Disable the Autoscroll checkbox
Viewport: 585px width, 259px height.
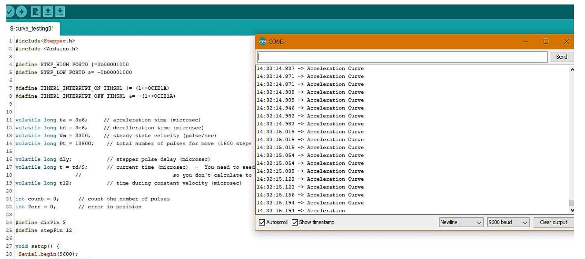(262, 222)
